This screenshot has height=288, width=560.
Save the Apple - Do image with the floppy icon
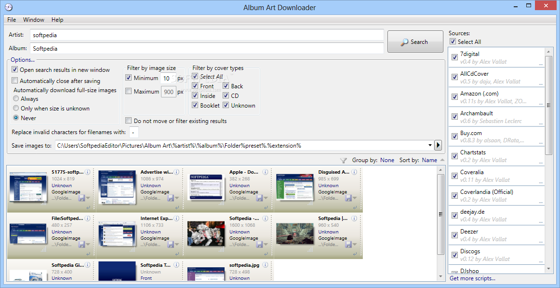[259, 198]
